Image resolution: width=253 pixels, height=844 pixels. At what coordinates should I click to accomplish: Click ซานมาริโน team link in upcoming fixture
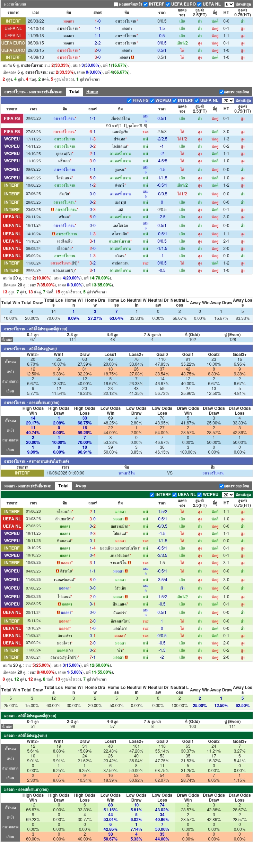pos(127,473)
